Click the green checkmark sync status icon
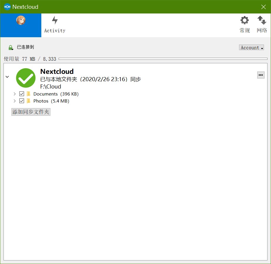 click(x=26, y=78)
